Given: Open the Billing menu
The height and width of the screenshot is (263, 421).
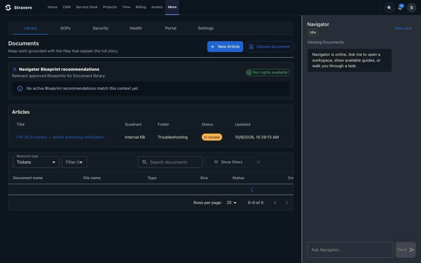Looking at the screenshot, I should pos(141,7).
